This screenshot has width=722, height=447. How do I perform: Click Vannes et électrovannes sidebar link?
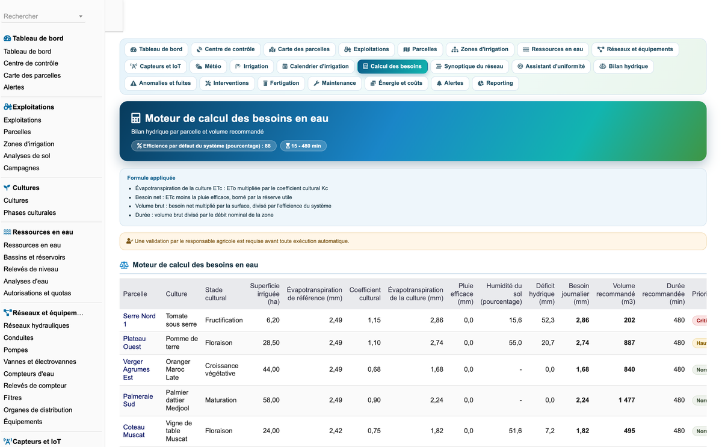pos(40,362)
